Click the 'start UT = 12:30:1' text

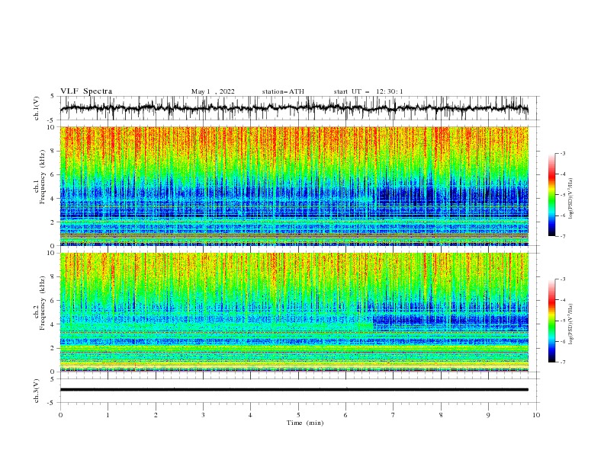click(x=368, y=91)
